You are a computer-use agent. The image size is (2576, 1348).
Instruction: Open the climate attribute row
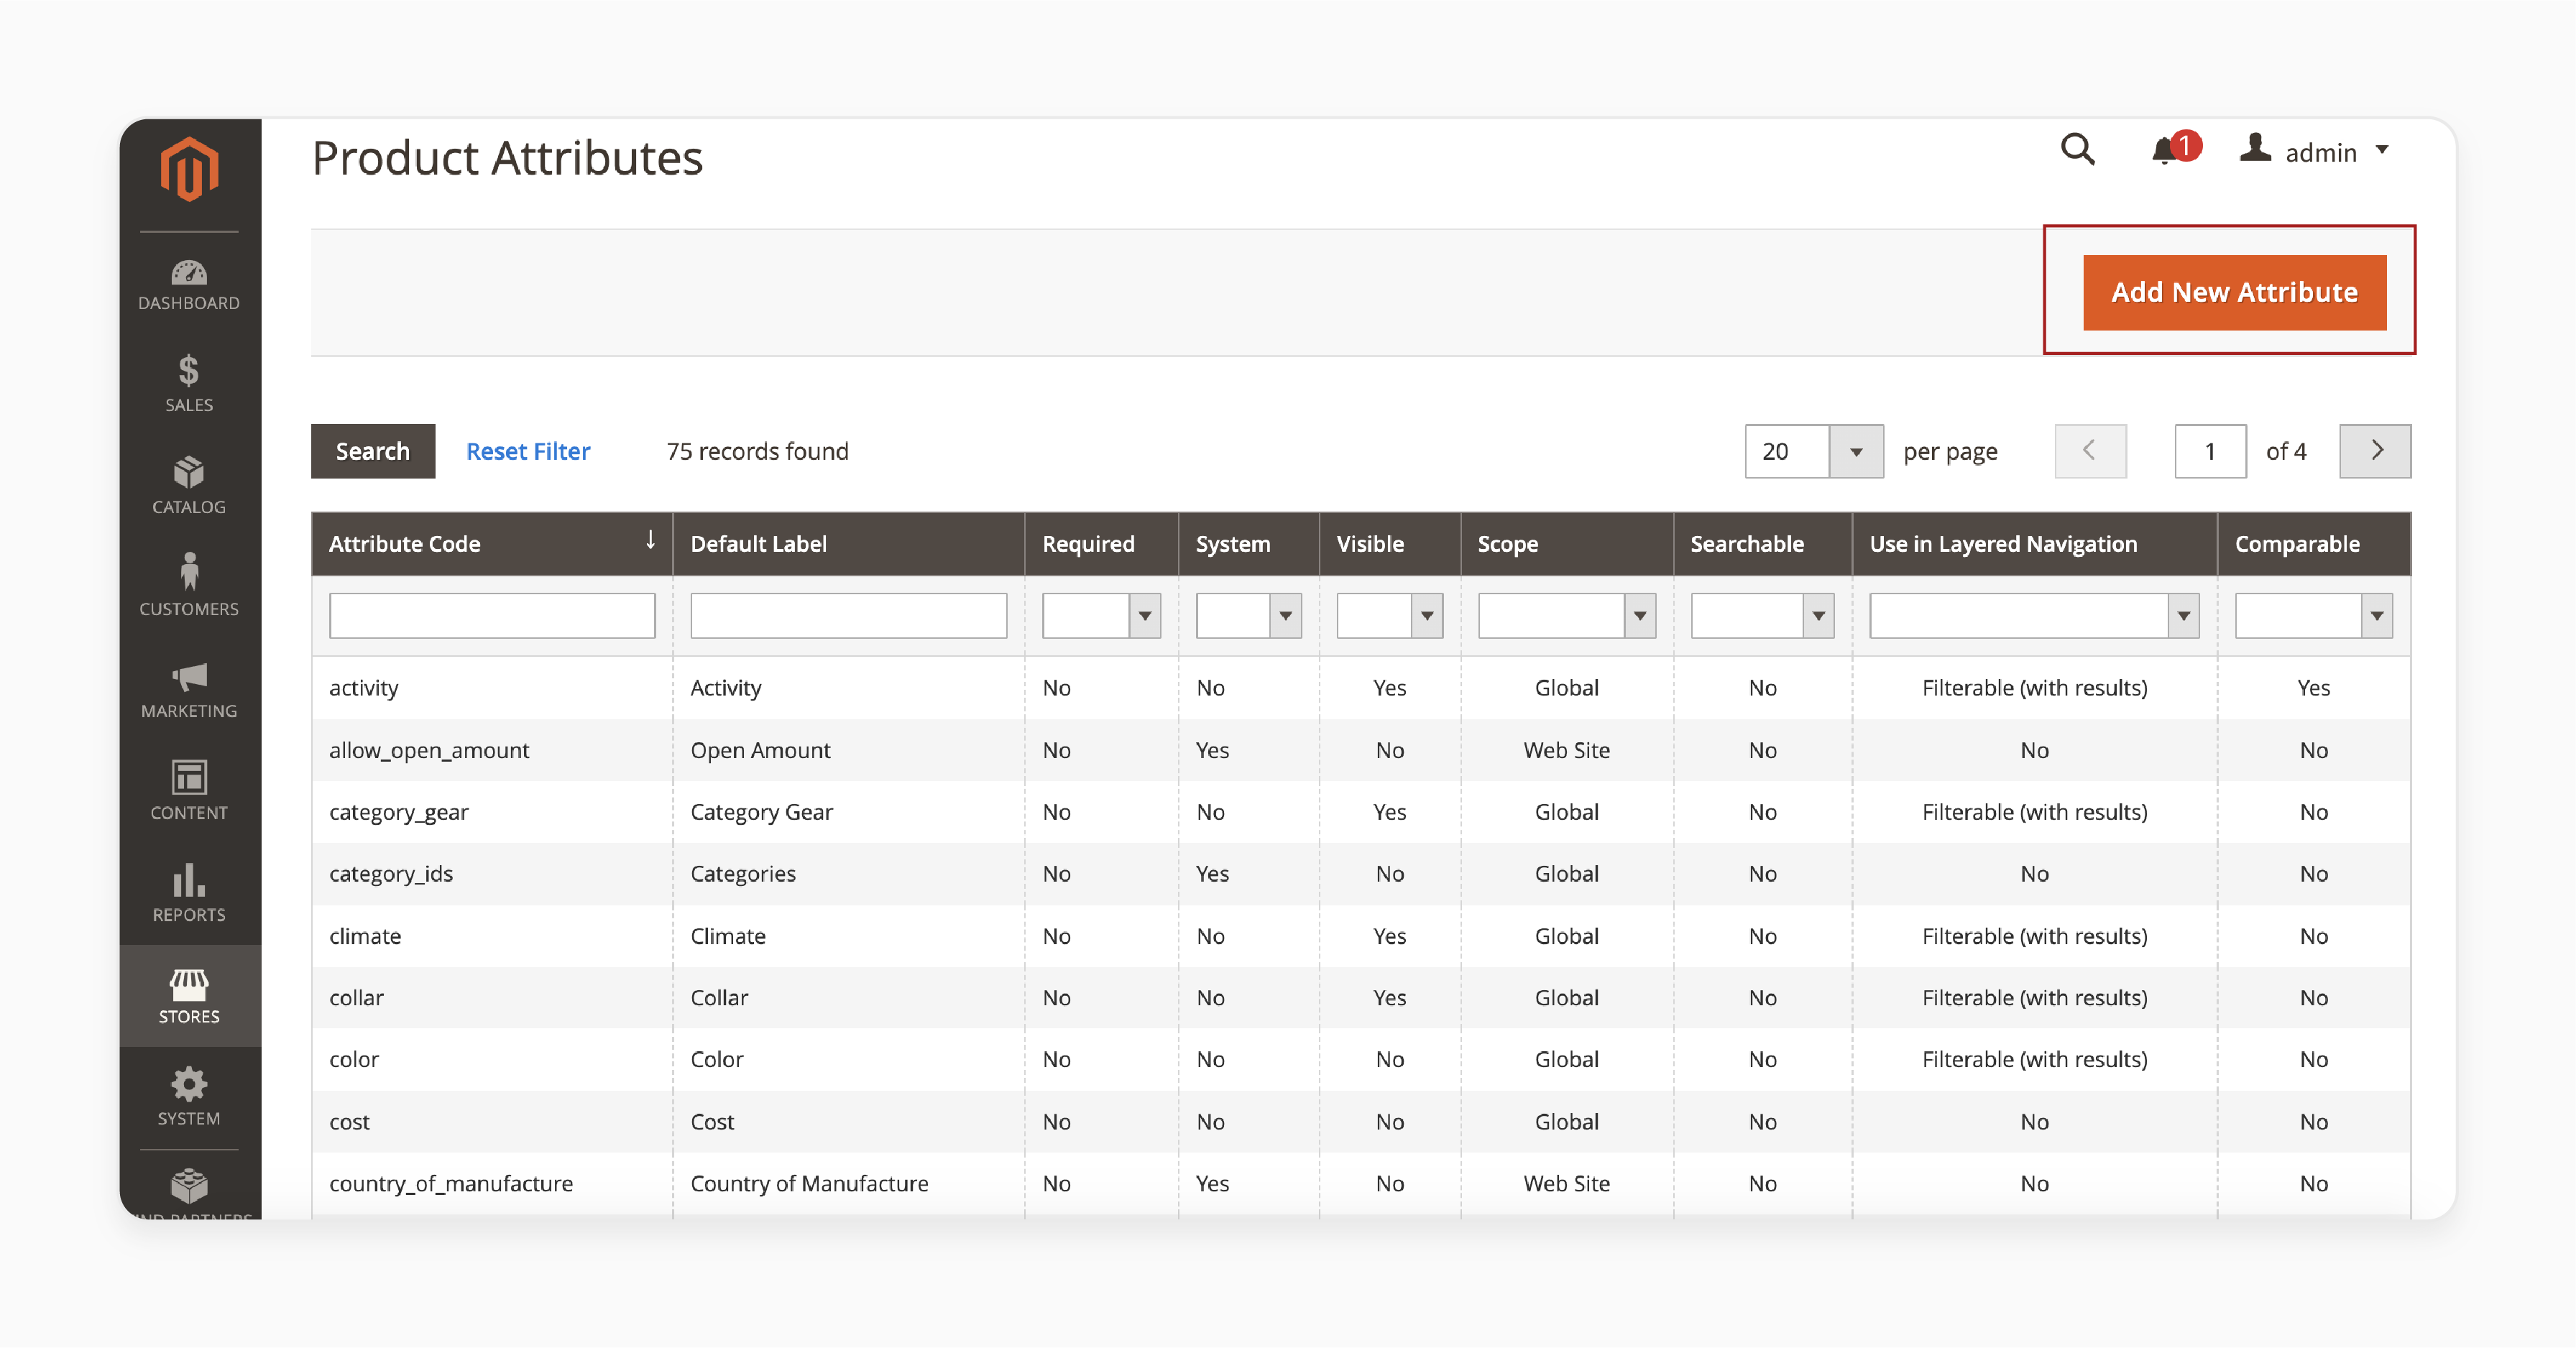(1361, 936)
